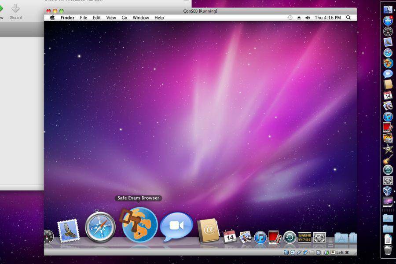The image size is (396, 264).
Task: Open the File menu
Action: coord(84,18)
